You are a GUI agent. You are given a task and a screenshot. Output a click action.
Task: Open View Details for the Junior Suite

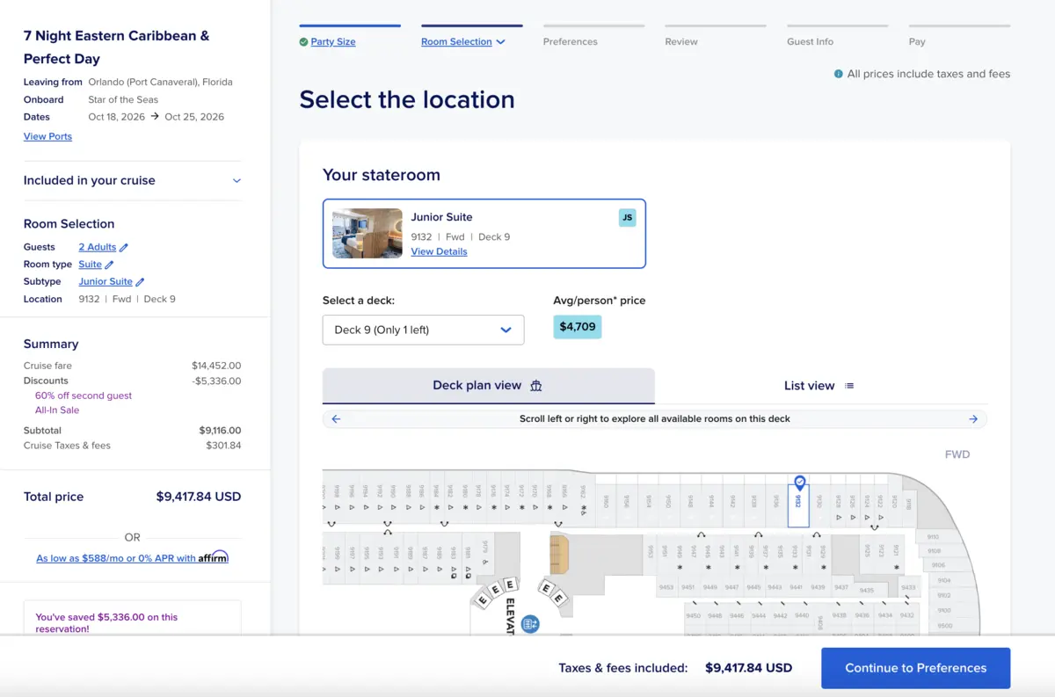point(439,251)
